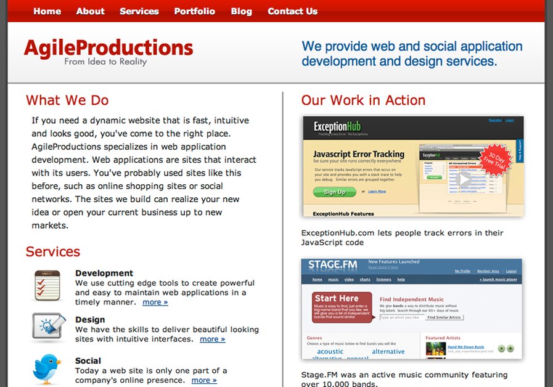Click the blue web and social application headline

click(412, 54)
